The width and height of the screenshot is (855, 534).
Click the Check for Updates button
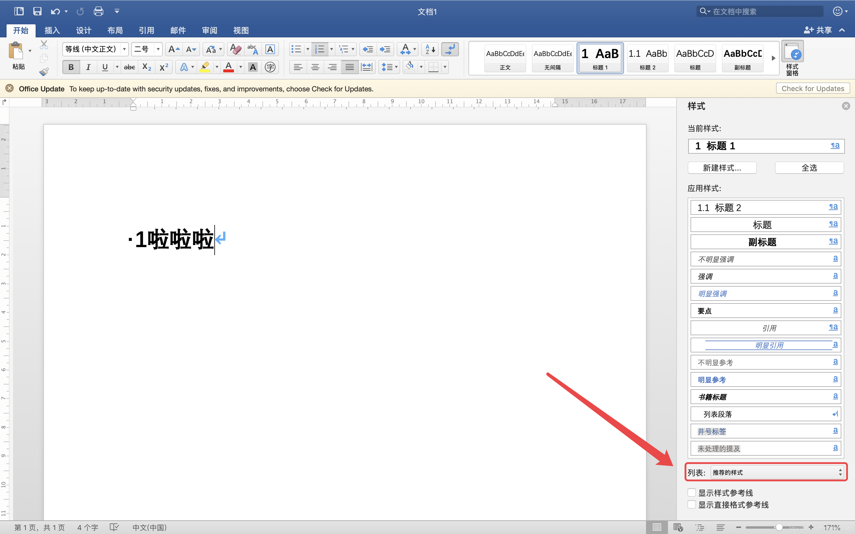coord(813,88)
